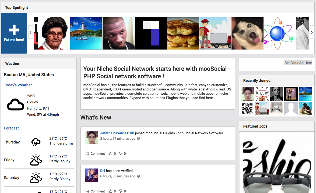Click the speech bubble icon on Jafeth's post

pos(87,153)
